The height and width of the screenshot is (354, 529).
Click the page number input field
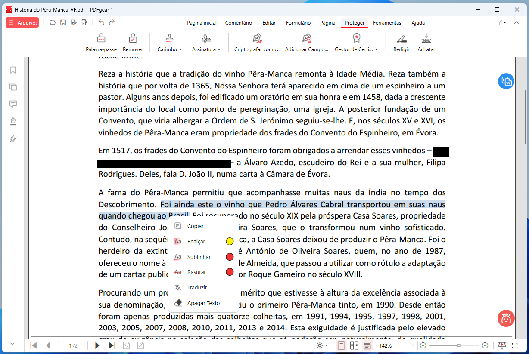[x=73, y=345]
